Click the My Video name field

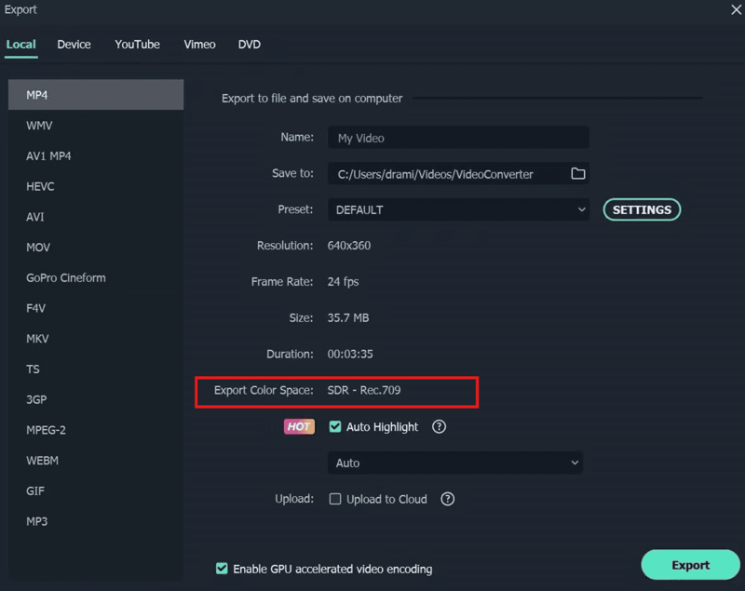[x=458, y=137]
